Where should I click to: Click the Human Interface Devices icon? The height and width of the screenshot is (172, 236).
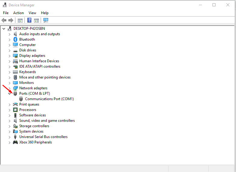(15, 61)
